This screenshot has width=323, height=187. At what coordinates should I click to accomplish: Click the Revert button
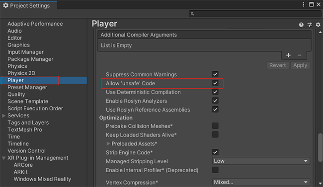[x=277, y=65]
